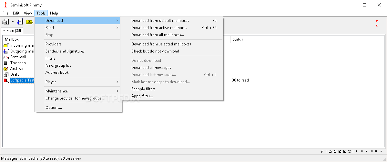Click the small folder icon in bottom toolbar
The height and width of the screenshot is (162, 387).
pos(335,151)
